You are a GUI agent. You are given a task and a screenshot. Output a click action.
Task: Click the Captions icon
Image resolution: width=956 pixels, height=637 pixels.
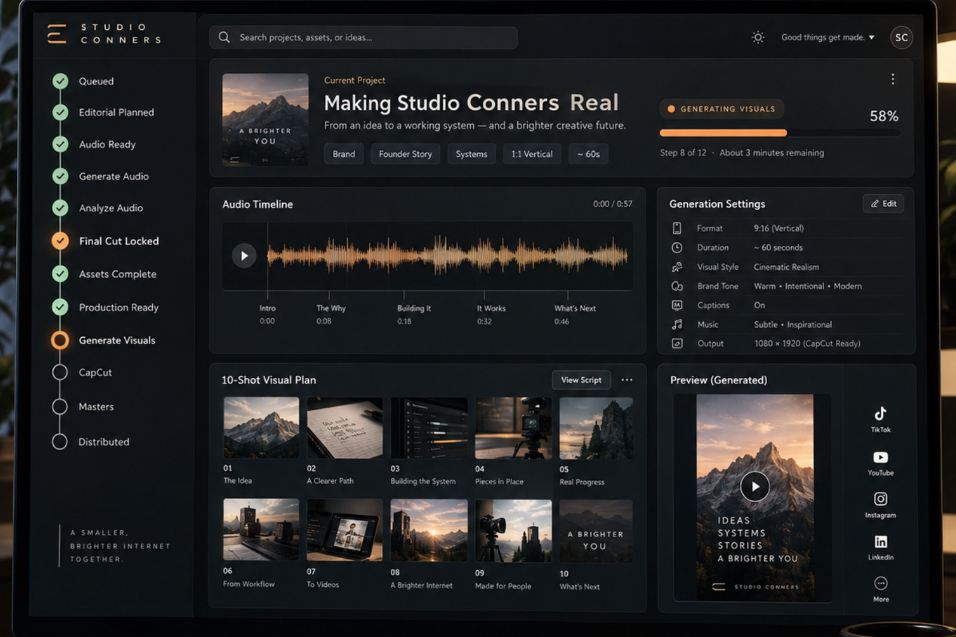[677, 305]
